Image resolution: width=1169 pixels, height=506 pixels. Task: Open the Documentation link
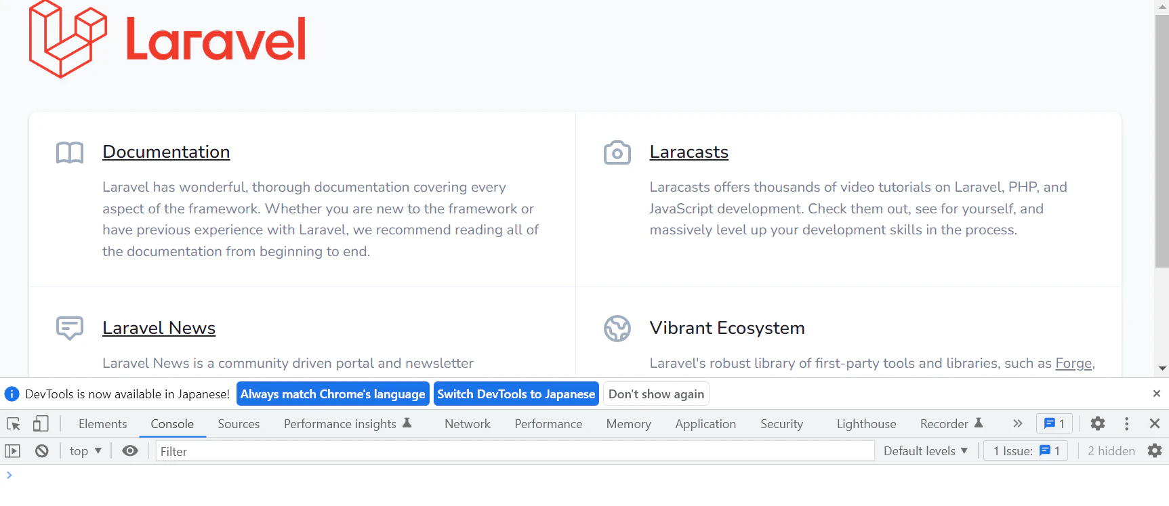point(166,152)
